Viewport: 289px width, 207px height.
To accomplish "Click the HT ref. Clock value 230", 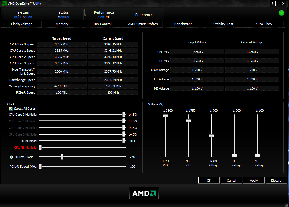I will [132, 157].
